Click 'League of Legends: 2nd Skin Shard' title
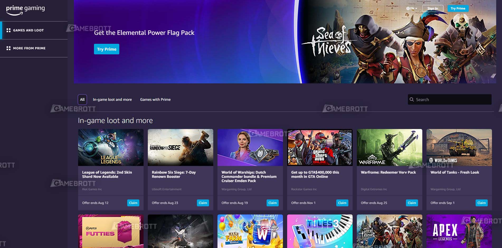 click(x=107, y=174)
